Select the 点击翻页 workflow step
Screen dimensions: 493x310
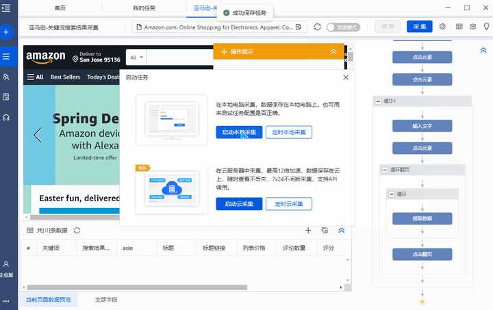point(422,254)
